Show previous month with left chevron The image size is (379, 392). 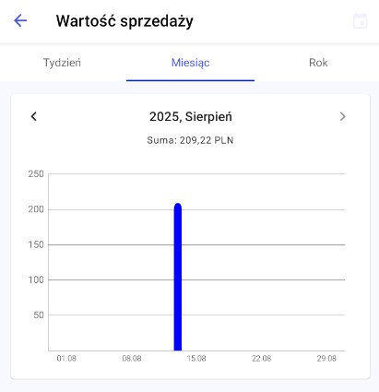coord(34,116)
